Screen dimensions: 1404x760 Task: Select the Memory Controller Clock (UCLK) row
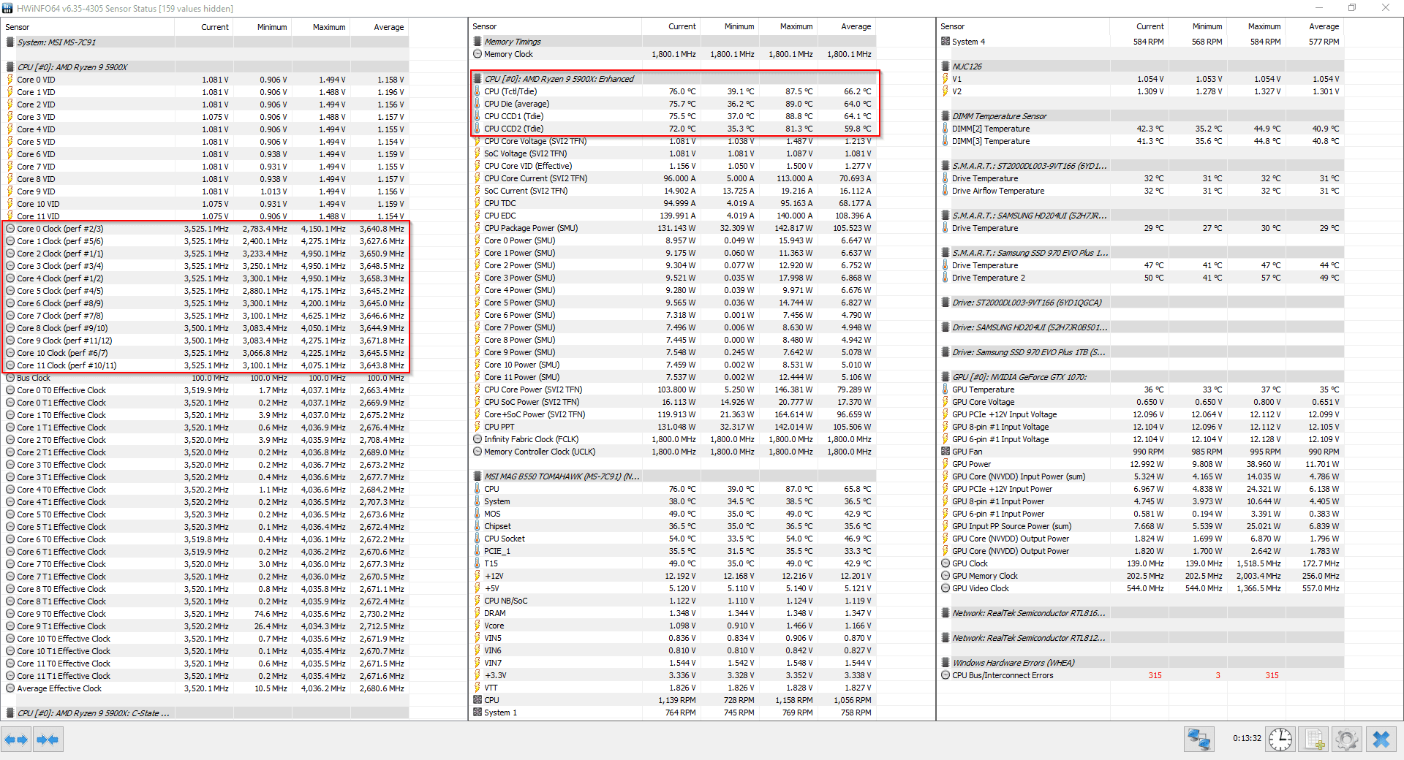click(x=673, y=452)
